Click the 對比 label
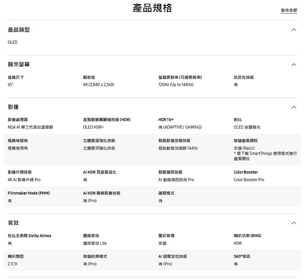This screenshot has width=305, height=280. tap(238, 120)
